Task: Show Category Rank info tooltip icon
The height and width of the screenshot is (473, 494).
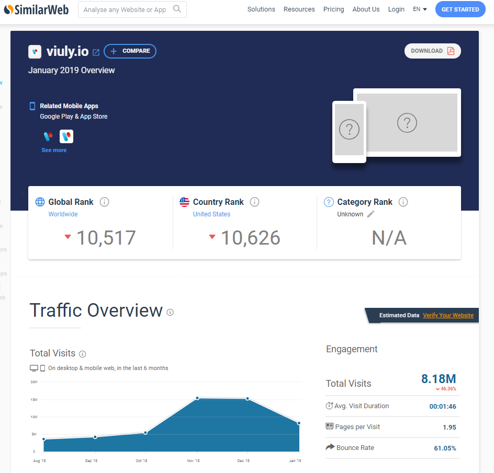Action: pos(403,202)
